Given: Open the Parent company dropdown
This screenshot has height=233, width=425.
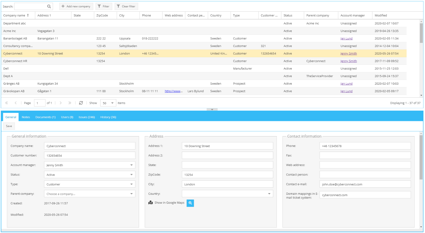Looking at the screenshot, I should pos(131,194).
